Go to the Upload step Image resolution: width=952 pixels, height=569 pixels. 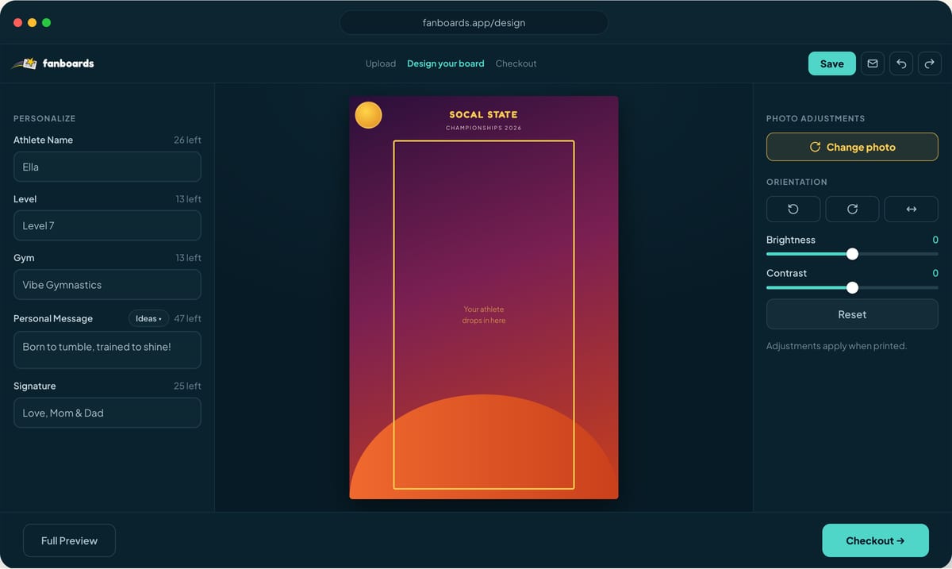[381, 63]
